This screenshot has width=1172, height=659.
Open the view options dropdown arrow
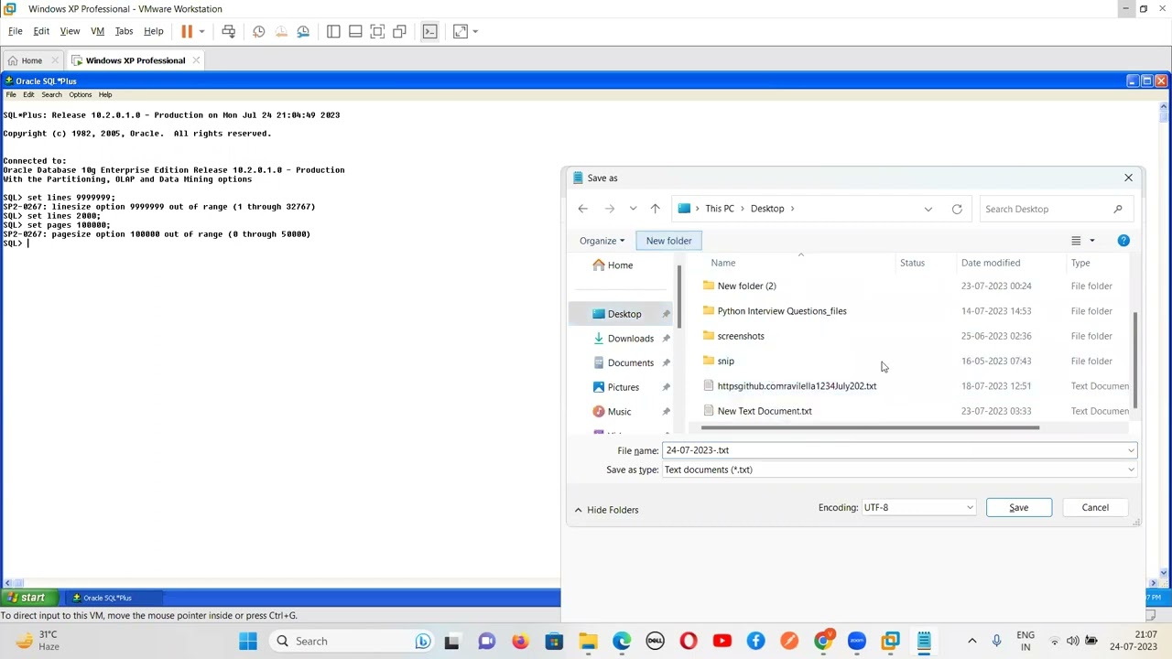click(1091, 241)
